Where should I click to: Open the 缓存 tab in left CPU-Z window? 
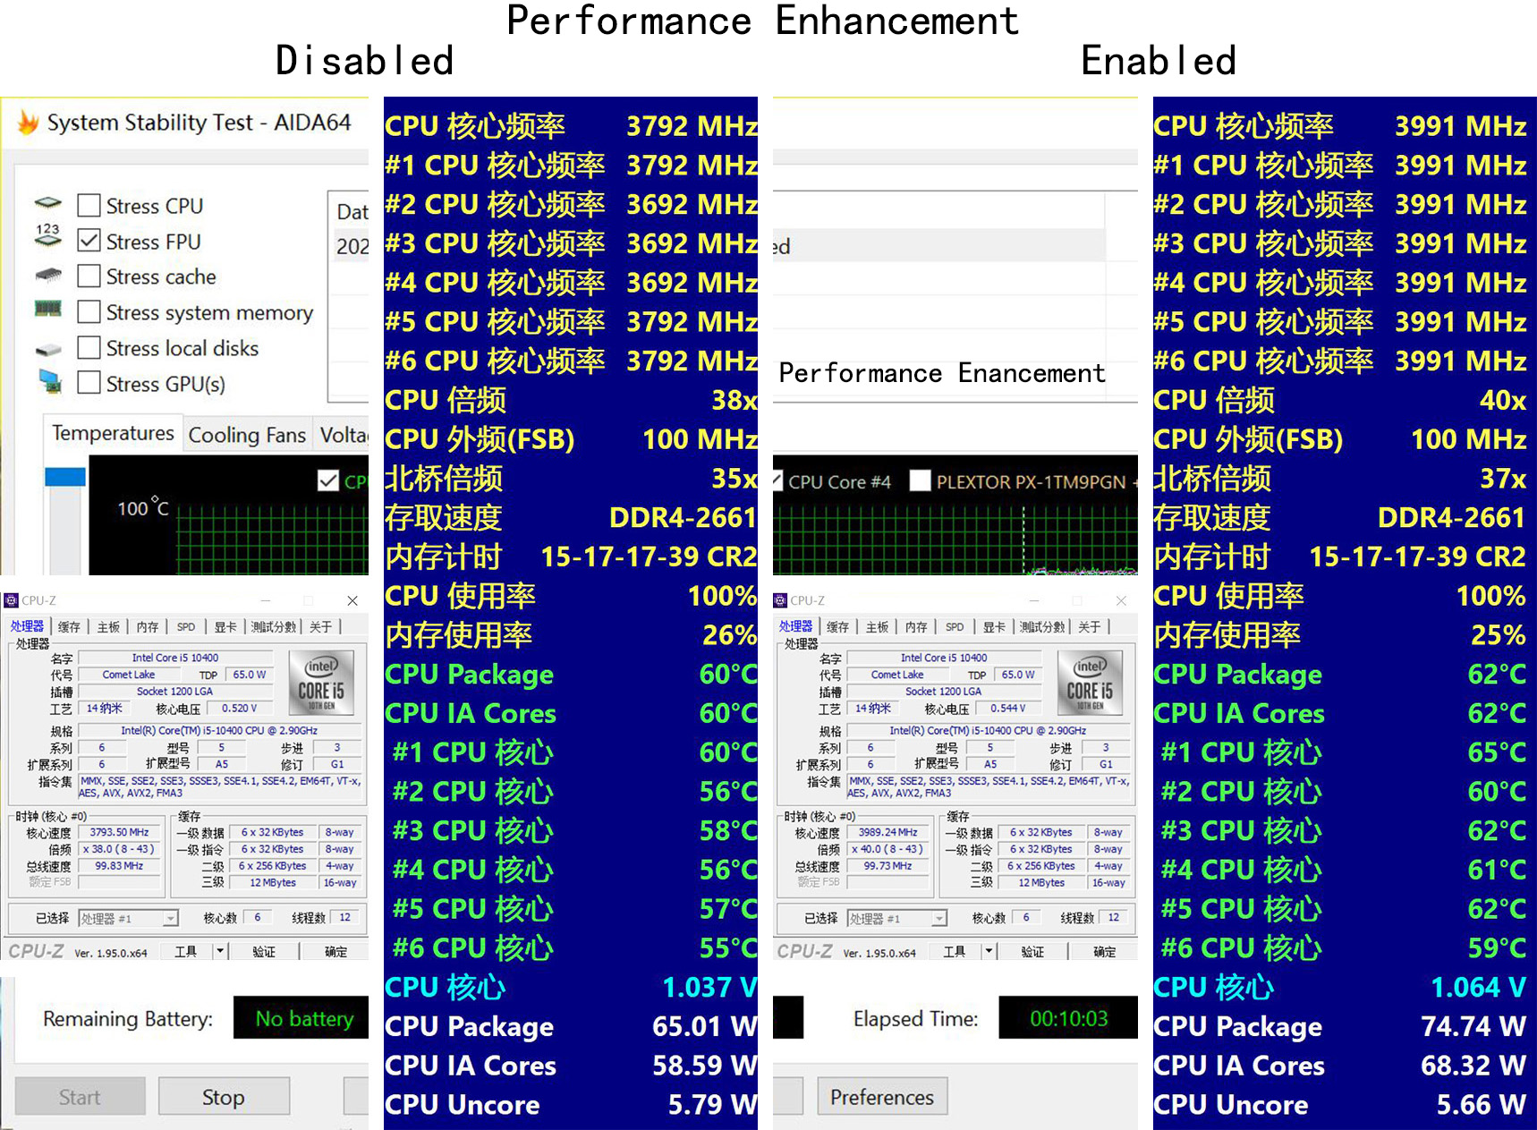[x=70, y=627]
